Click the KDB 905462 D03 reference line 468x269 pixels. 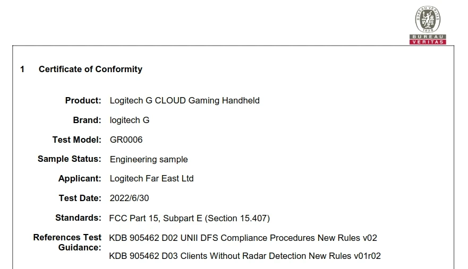[244, 256]
